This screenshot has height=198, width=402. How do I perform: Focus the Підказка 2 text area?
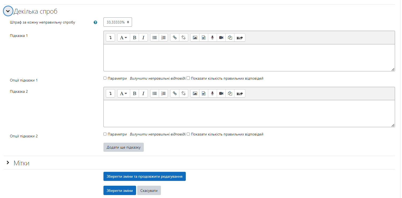249,114
